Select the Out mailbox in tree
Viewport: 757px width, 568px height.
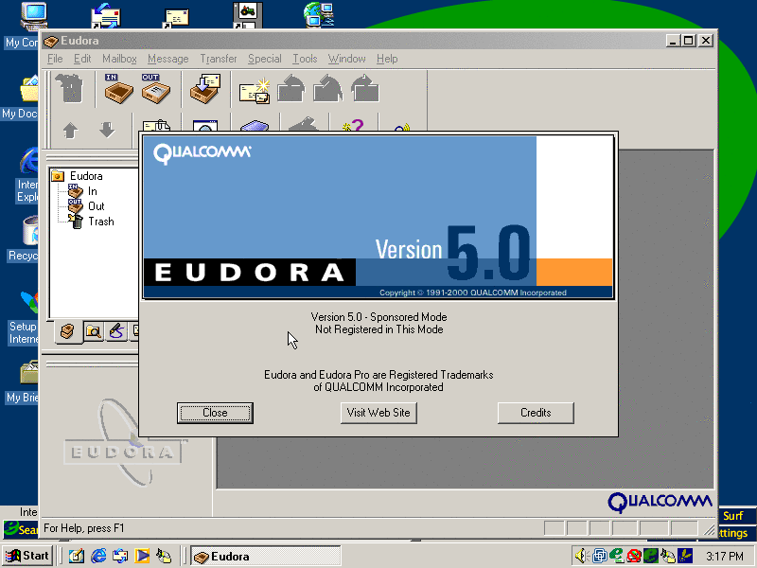pyautogui.click(x=96, y=206)
